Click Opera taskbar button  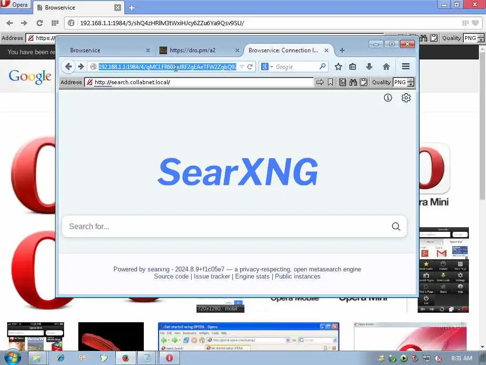pos(169,358)
